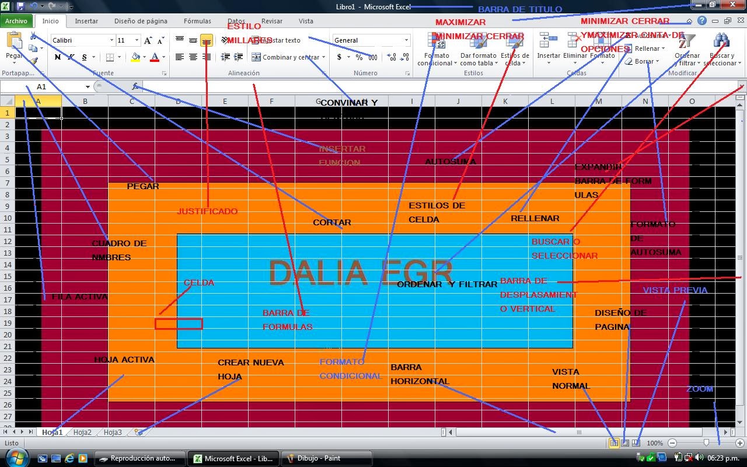
Task: Toggle bold (N) formatting
Action: pyautogui.click(x=57, y=58)
